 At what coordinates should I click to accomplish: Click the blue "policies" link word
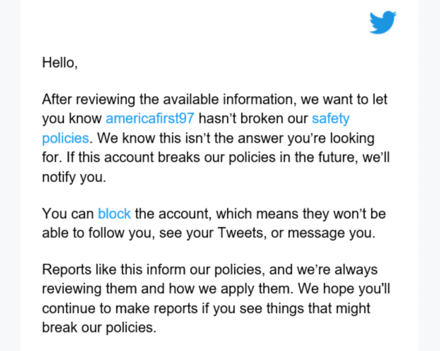[x=65, y=138]
